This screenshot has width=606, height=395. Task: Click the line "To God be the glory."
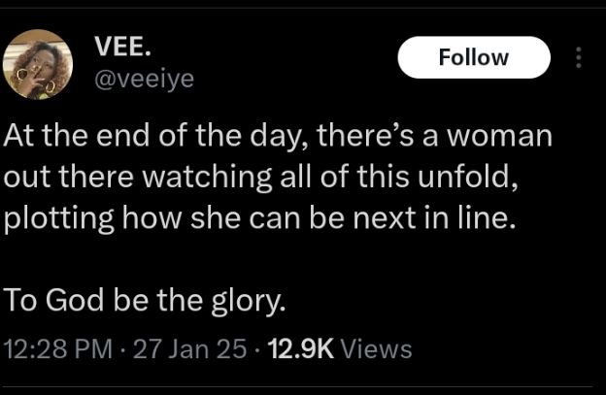coord(146,300)
